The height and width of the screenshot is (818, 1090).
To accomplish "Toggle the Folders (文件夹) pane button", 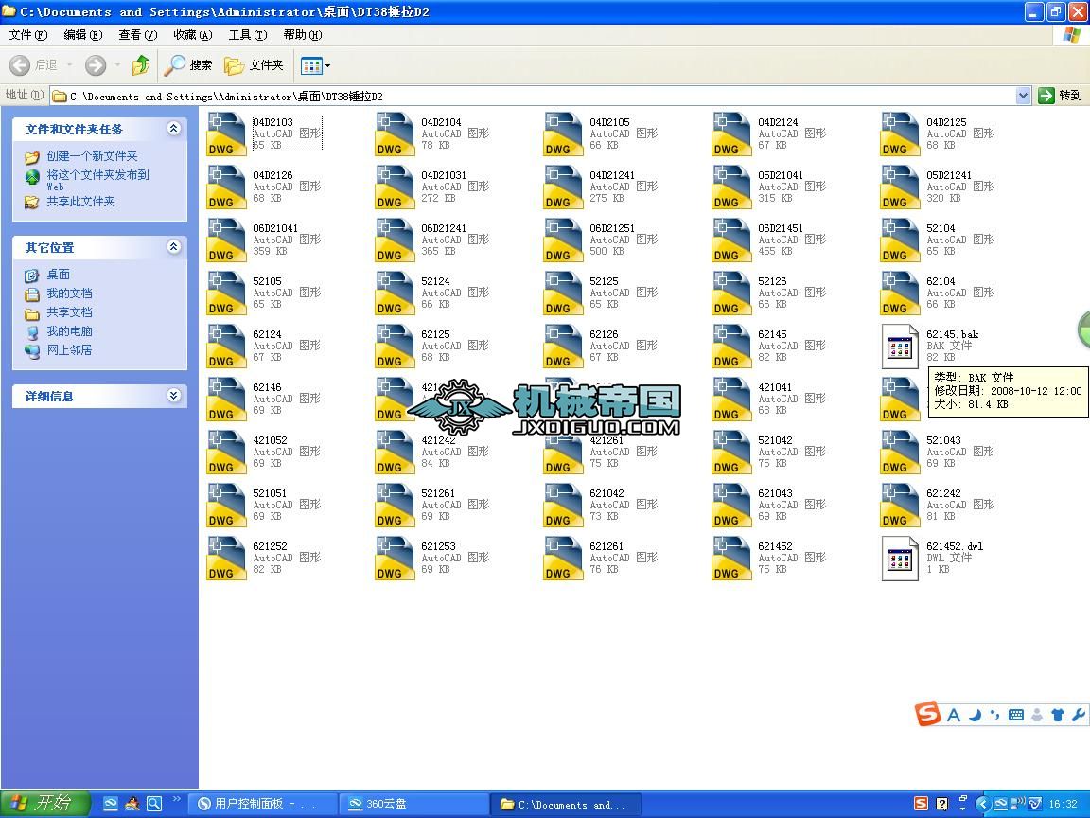I will (254, 65).
